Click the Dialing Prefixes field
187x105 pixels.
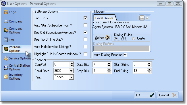pos(121,48)
